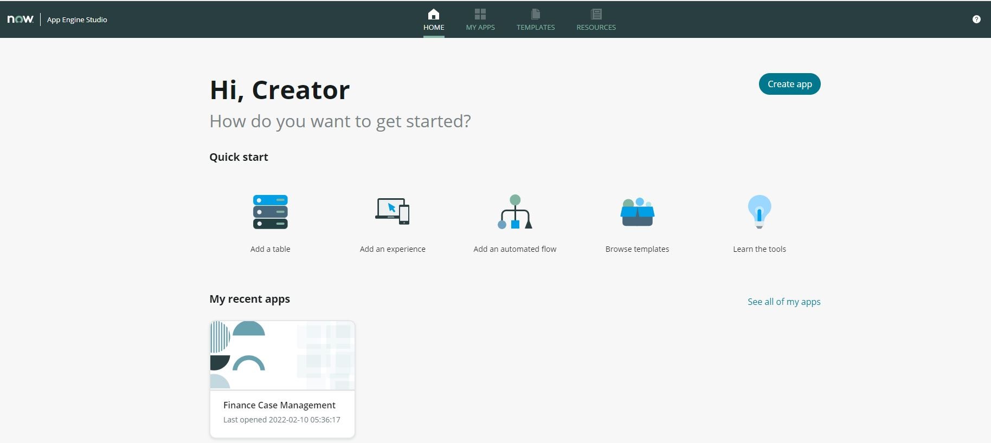The height and width of the screenshot is (443, 991).
Task: Click the 'My recent apps' heading
Action: [250, 299]
